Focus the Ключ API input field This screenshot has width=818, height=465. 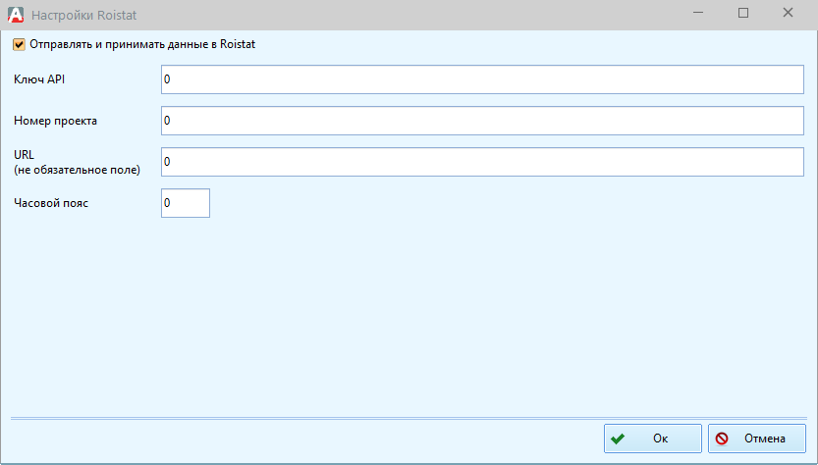point(482,79)
